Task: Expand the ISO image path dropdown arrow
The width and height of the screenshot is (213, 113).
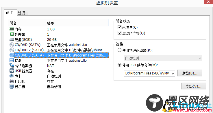Action: point(173,73)
